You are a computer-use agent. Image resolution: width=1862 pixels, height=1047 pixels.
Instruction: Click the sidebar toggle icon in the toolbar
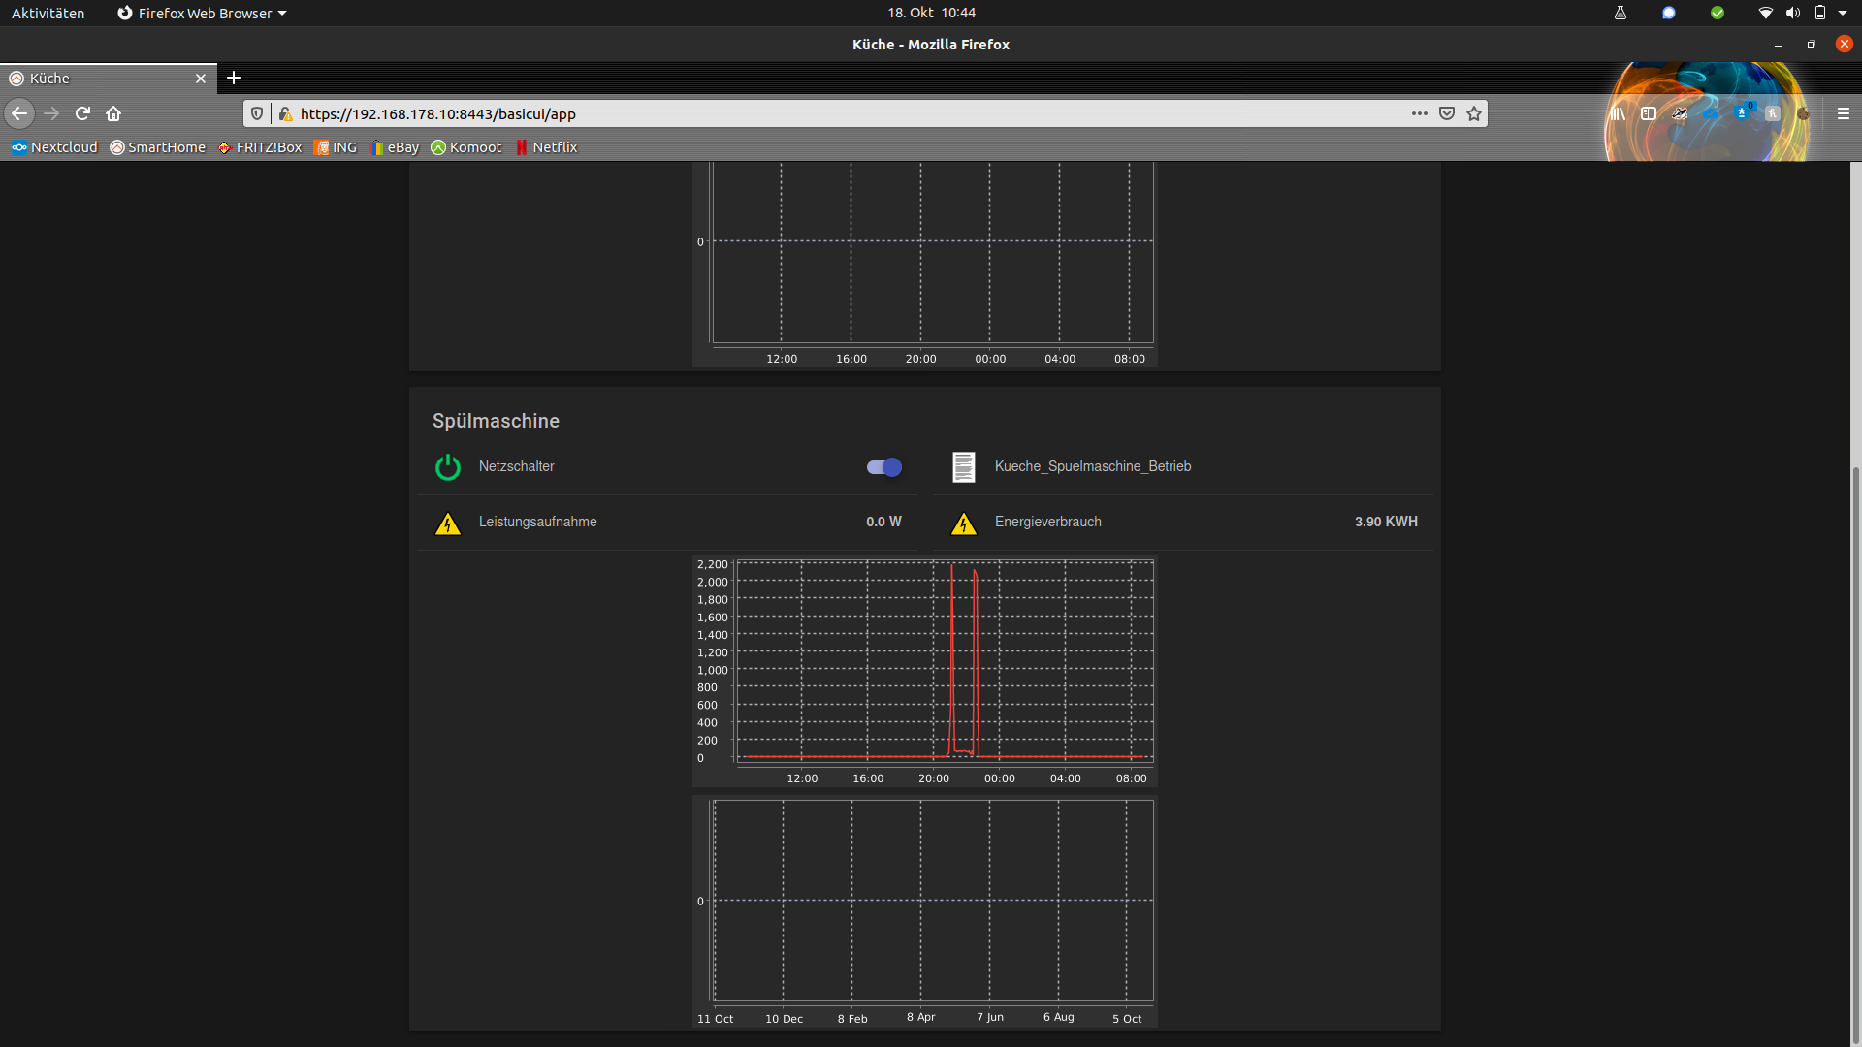tap(1649, 113)
